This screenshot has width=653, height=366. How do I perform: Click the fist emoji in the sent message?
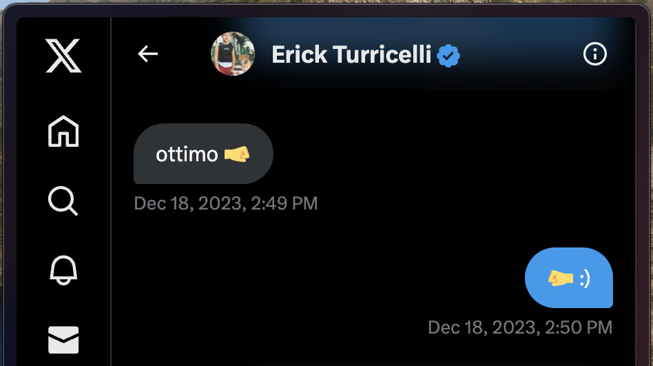(560, 278)
